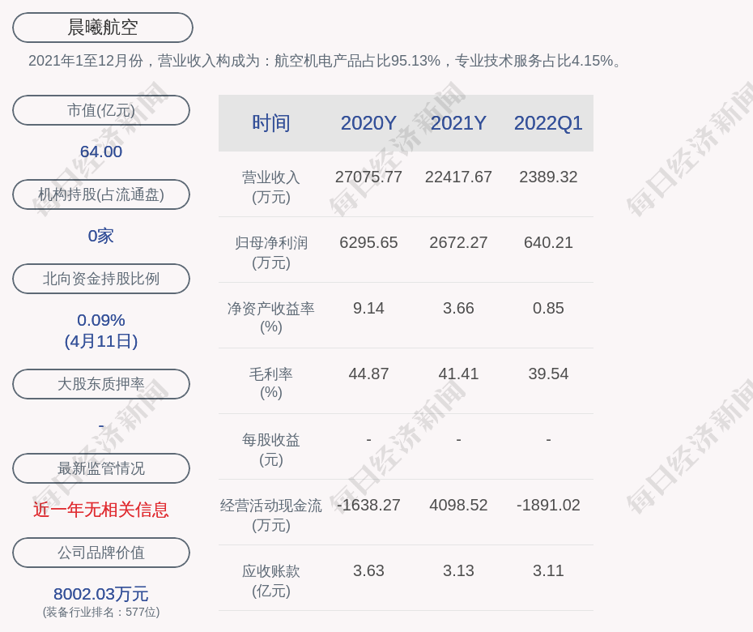Image resolution: width=753 pixels, height=632 pixels.
Task: Select ROE value 0.85
Action: coord(548,308)
